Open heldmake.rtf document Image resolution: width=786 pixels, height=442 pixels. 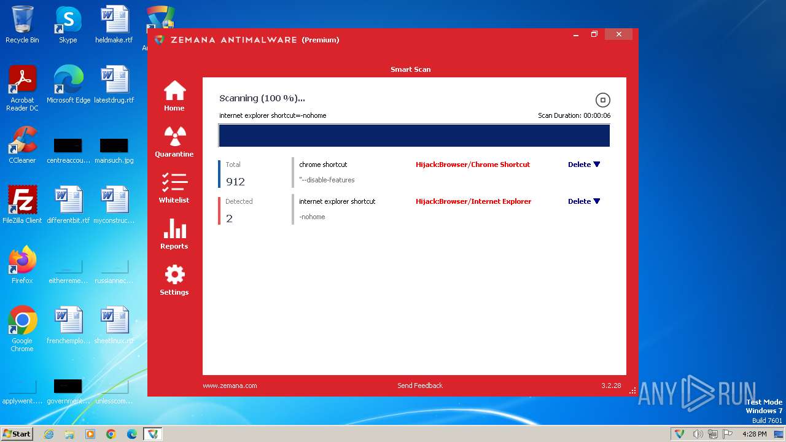(114, 25)
